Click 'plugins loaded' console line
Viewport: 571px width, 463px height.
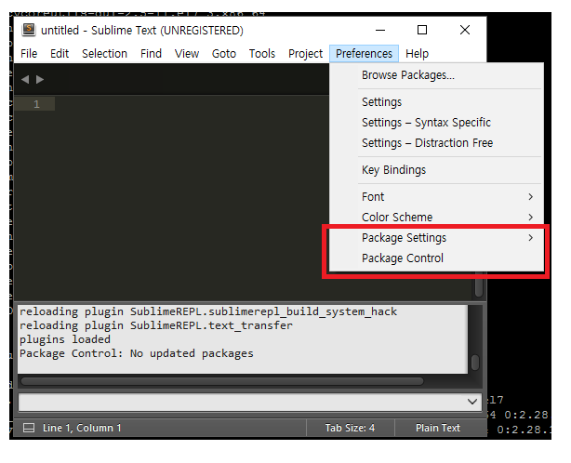(65, 339)
